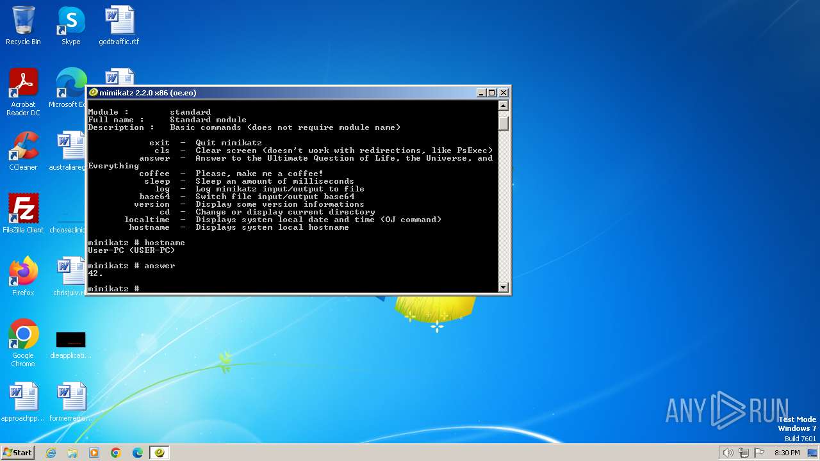Click the 'log' command help line
Image resolution: width=820 pixels, height=461 pixels.
pos(259,189)
